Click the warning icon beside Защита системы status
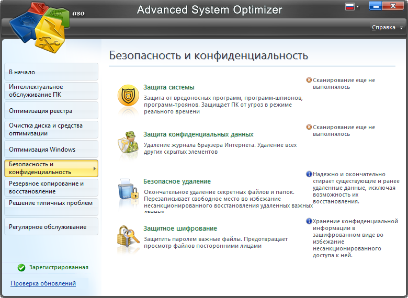The height and width of the screenshot is (298, 408). point(309,80)
